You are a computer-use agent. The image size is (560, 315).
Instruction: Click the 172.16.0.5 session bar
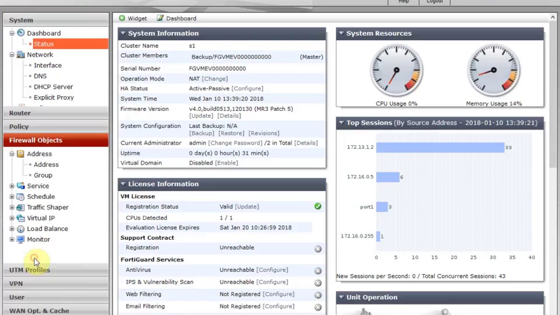point(388,177)
